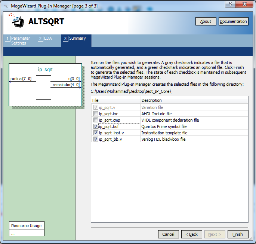
Task: Click the remainder[4..0] output port label
Action: 66,85
